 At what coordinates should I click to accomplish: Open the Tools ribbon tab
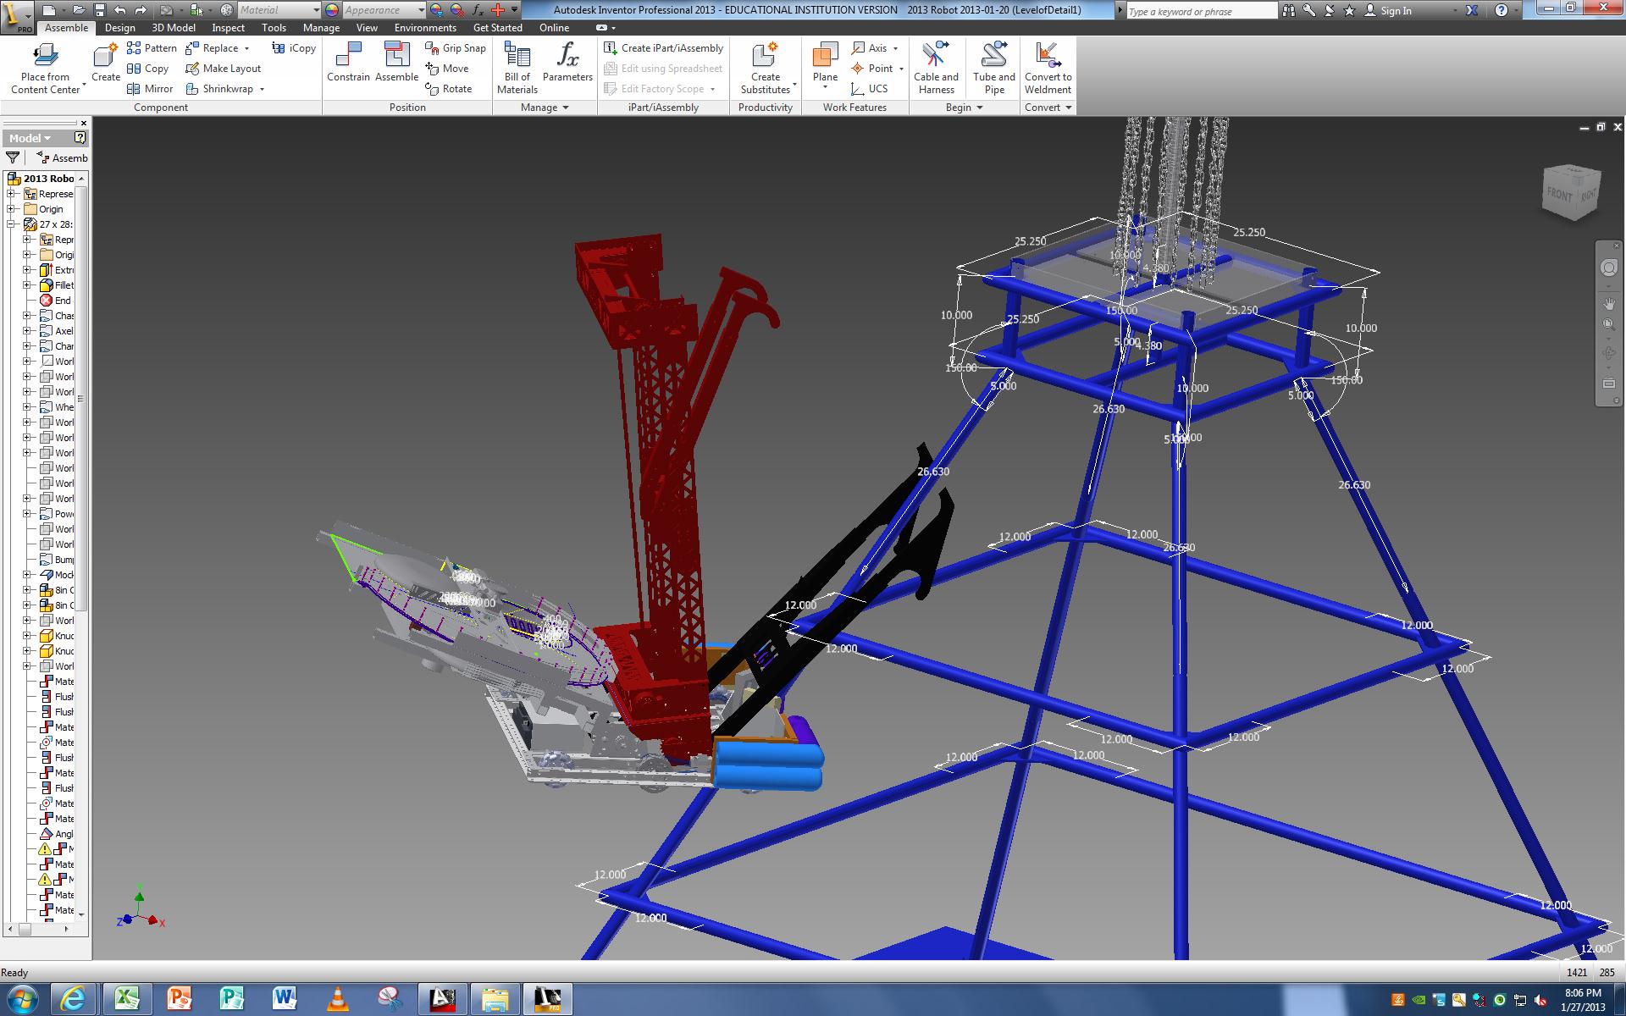tap(274, 28)
